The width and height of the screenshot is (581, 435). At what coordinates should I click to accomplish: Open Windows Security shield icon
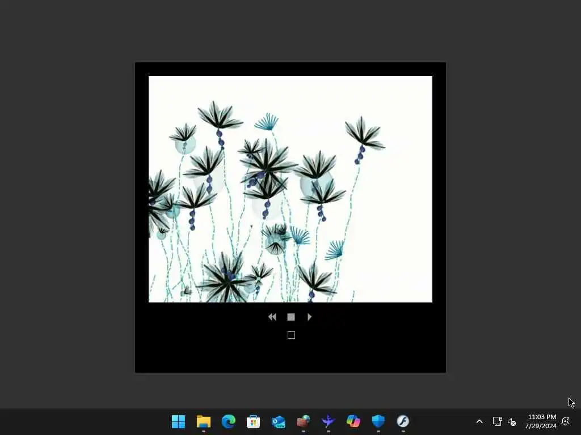pos(378,421)
